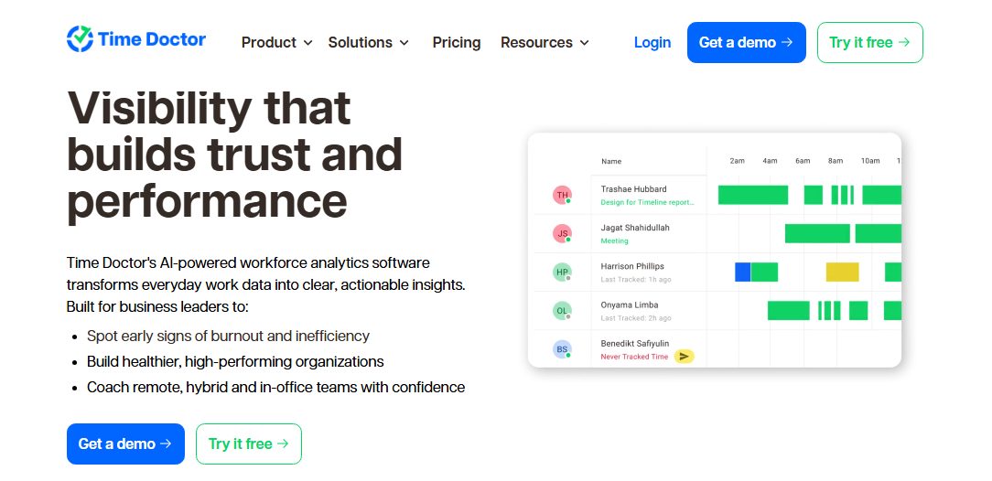The height and width of the screenshot is (481, 992).
Task: Click the 2am timeline label
Action: click(737, 161)
